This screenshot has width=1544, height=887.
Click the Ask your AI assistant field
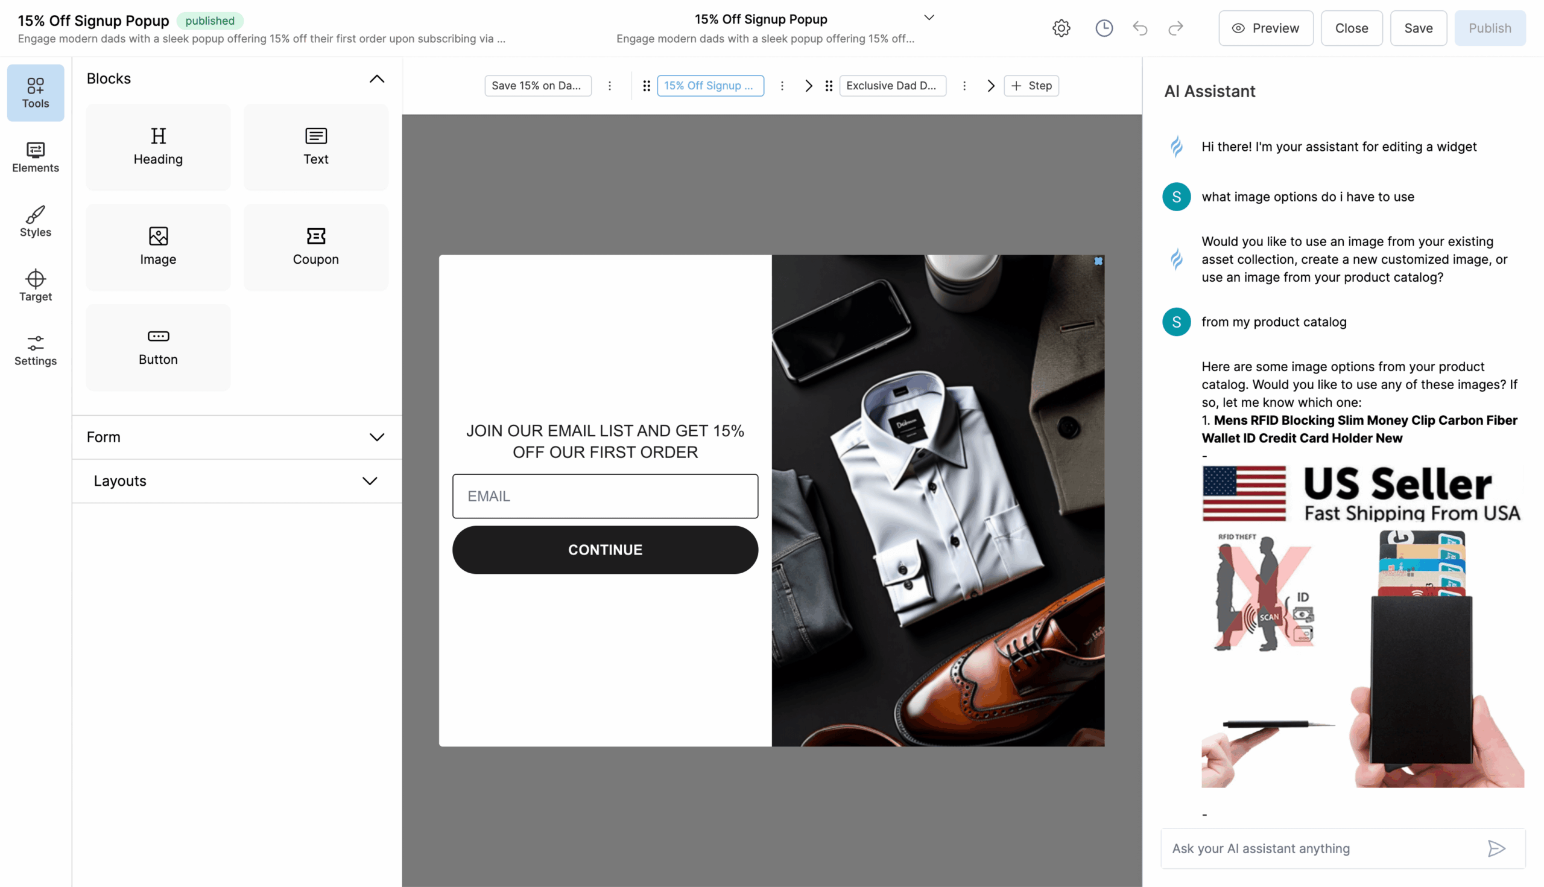pos(1309,848)
